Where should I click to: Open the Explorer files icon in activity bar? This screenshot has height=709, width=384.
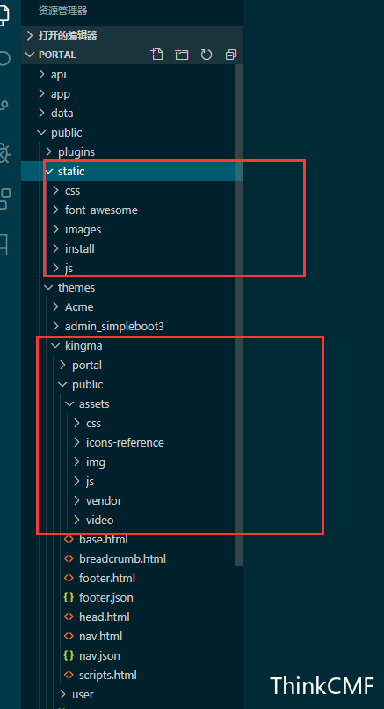[x=4, y=16]
